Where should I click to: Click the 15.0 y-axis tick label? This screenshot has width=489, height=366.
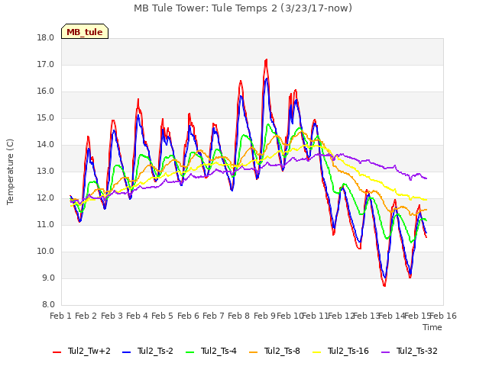coord(46,118)
